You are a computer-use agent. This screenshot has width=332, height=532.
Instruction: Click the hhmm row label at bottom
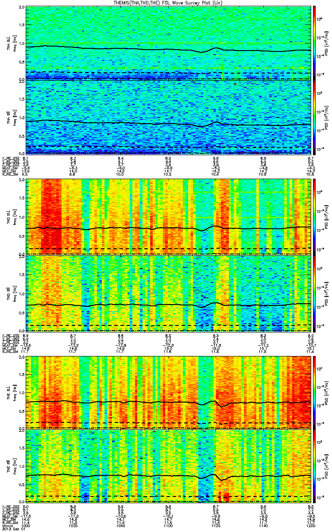pos(8,526)
